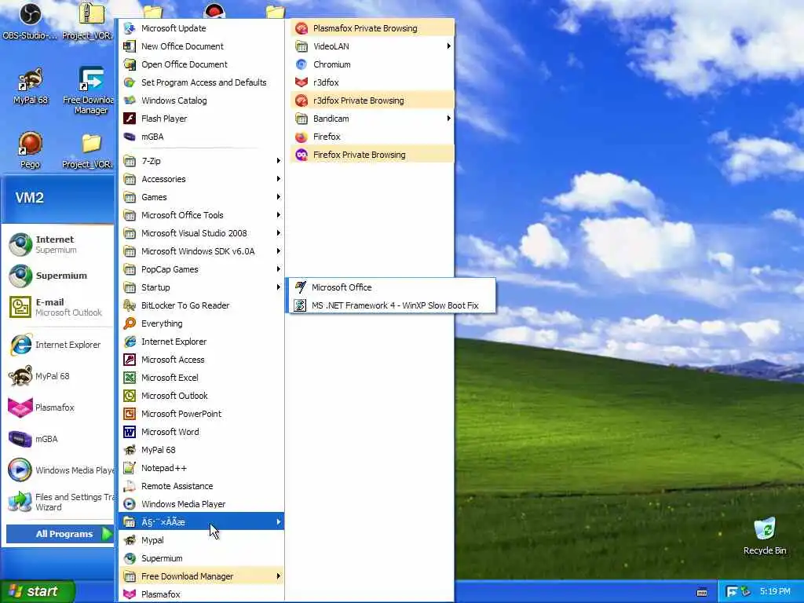804x603 pixels.
Task: Launch Microsoft Excel
Action: point(202,378)
